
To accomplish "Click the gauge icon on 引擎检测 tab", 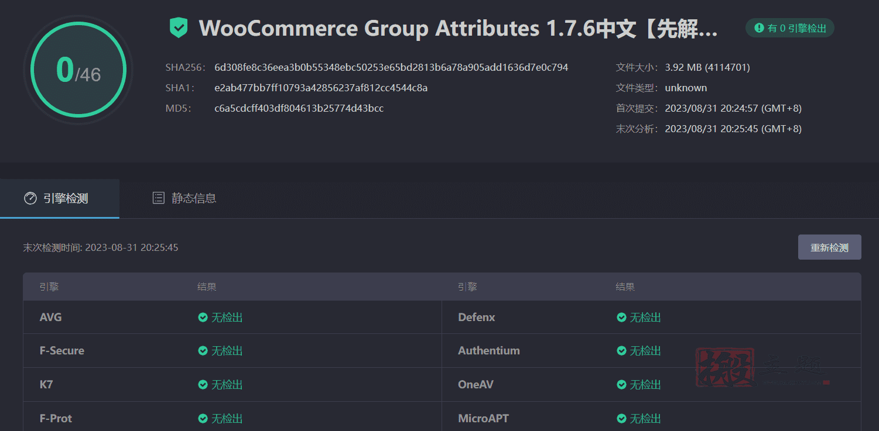I will pos(30,198).
